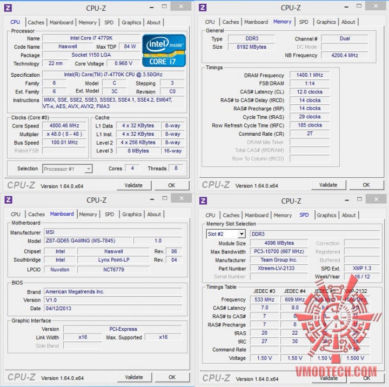
Task: Click the Intel Core i7 logo badge
Action: [x=164, y=51]
